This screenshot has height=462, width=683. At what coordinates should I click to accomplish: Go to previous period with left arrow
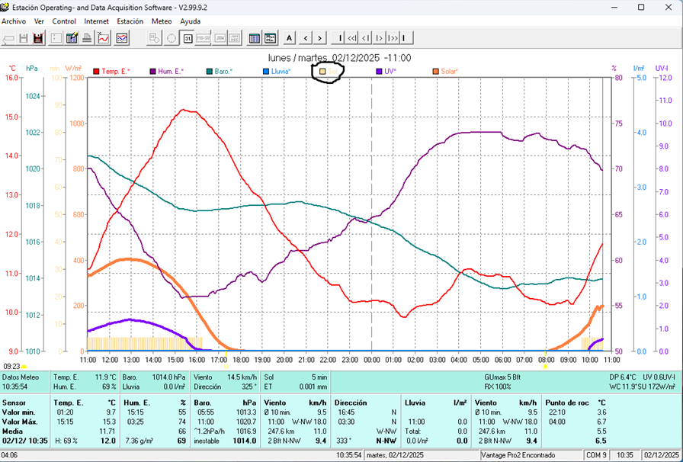point(306,37)
